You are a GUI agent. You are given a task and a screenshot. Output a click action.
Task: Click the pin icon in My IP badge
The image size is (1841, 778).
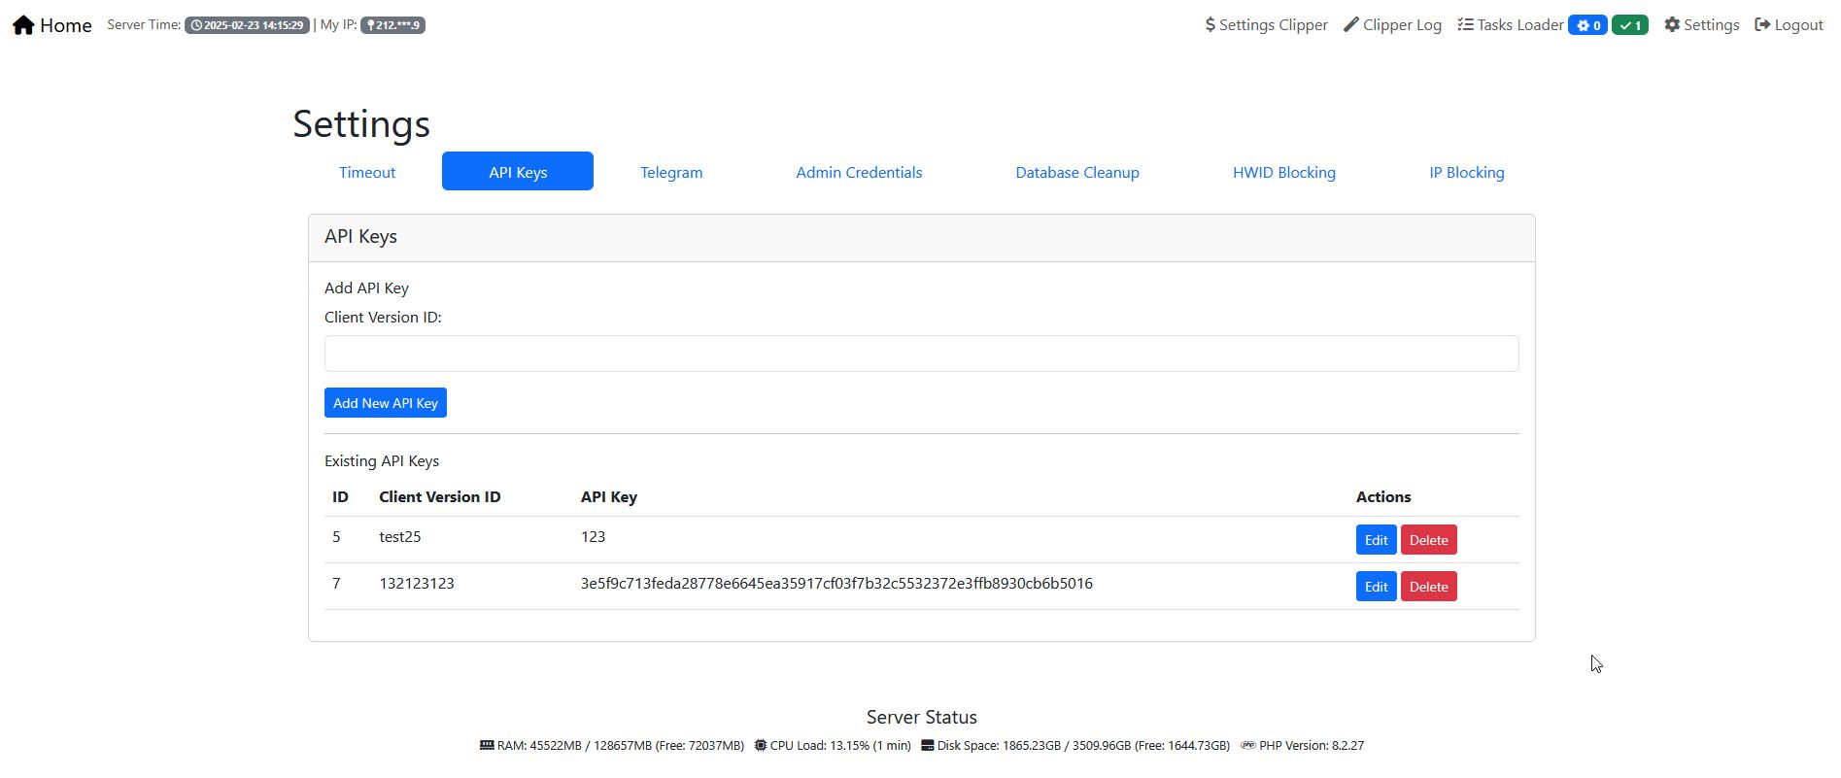(370, 25)
